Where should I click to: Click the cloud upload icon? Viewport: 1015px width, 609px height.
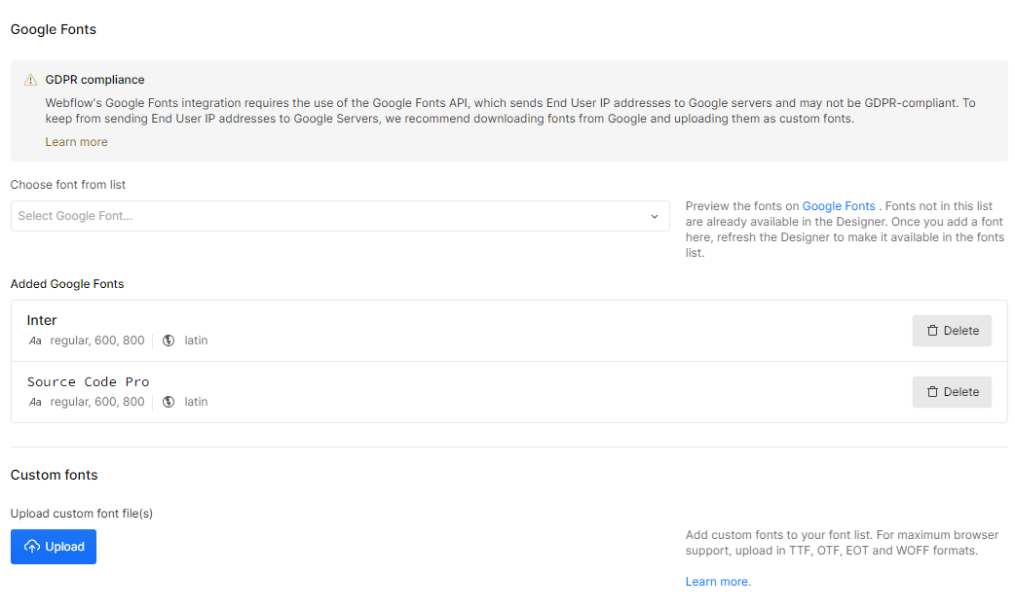click(32, 547)
